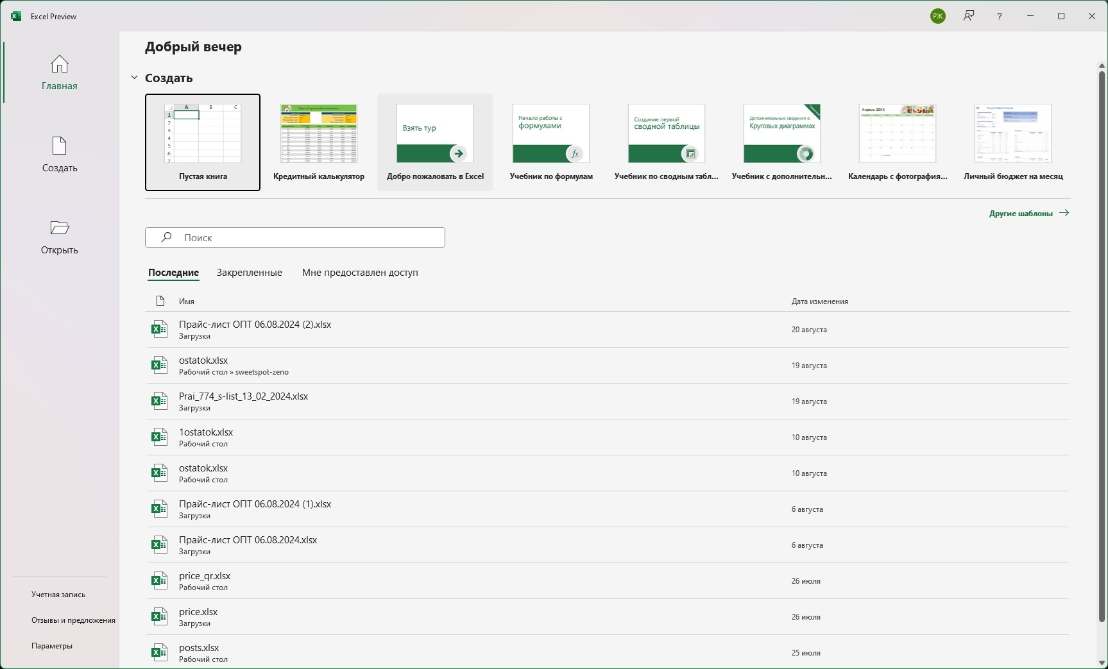
Task: Open the Учебник по формулам template
Action: 551,142
